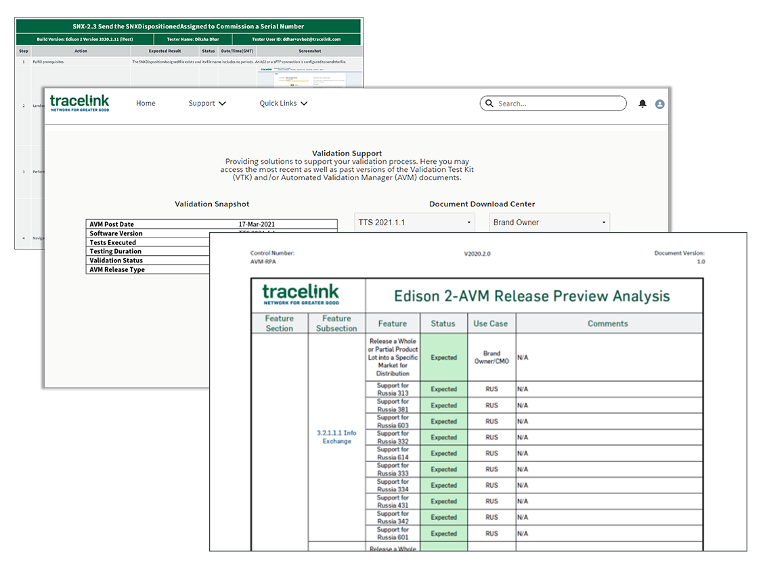Viewport: 767px width, 563px height.
Task: Expand the Quick Links menu
Action: point(283,104)
